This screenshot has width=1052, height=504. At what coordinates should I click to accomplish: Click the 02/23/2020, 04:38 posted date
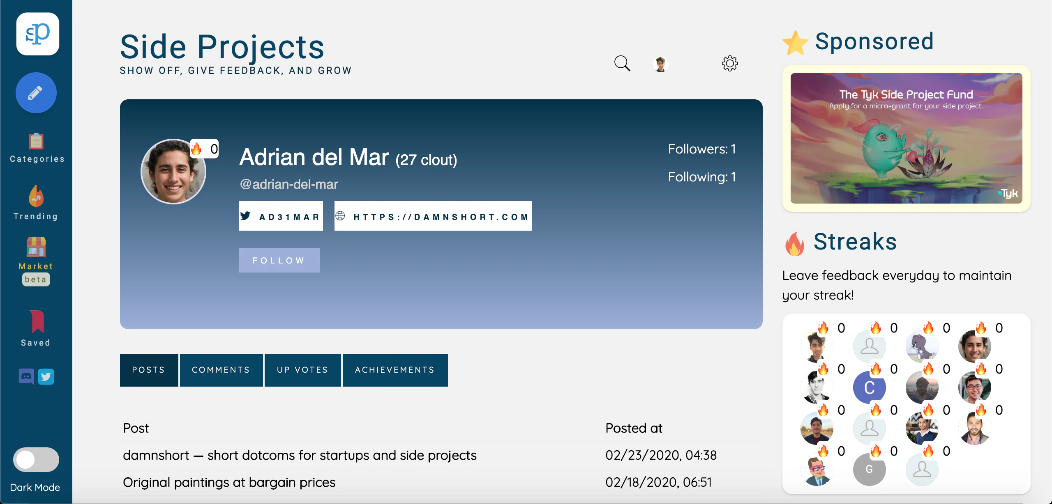pyautogui.click(x=661, y=455)
